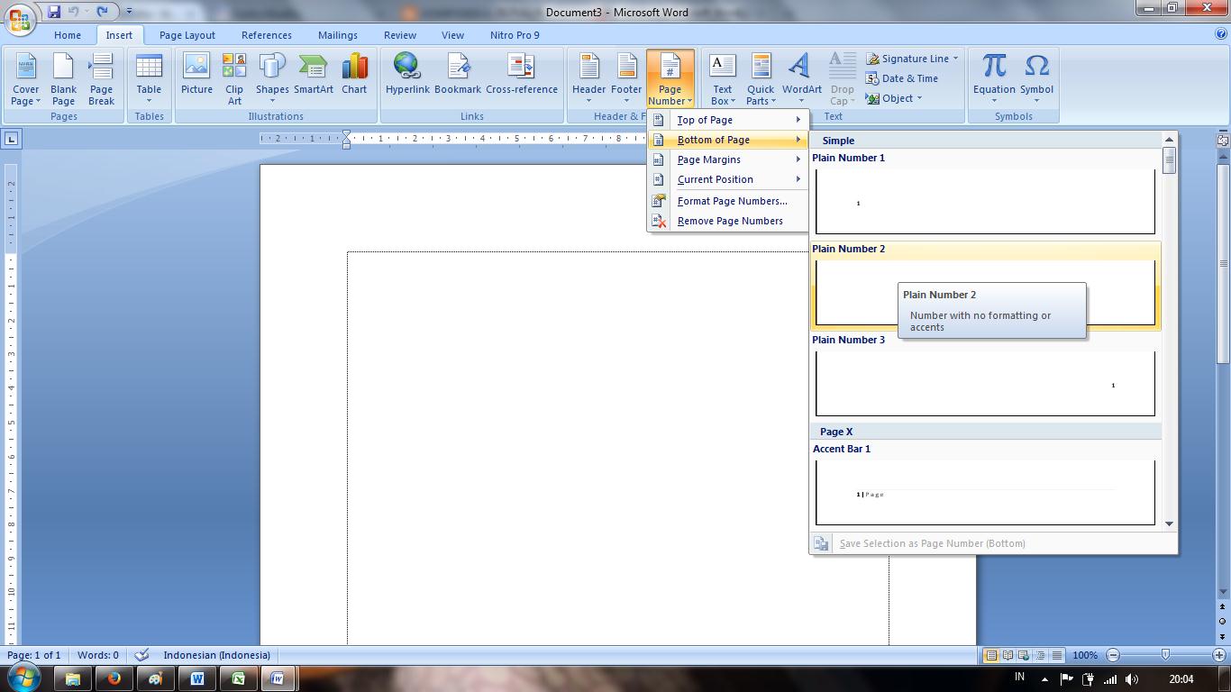Image resolution: width=1231 pixels, height=692 pixels.
Task: Switch to Full Screen Reading view
Action: click(x=1008, y=655)
